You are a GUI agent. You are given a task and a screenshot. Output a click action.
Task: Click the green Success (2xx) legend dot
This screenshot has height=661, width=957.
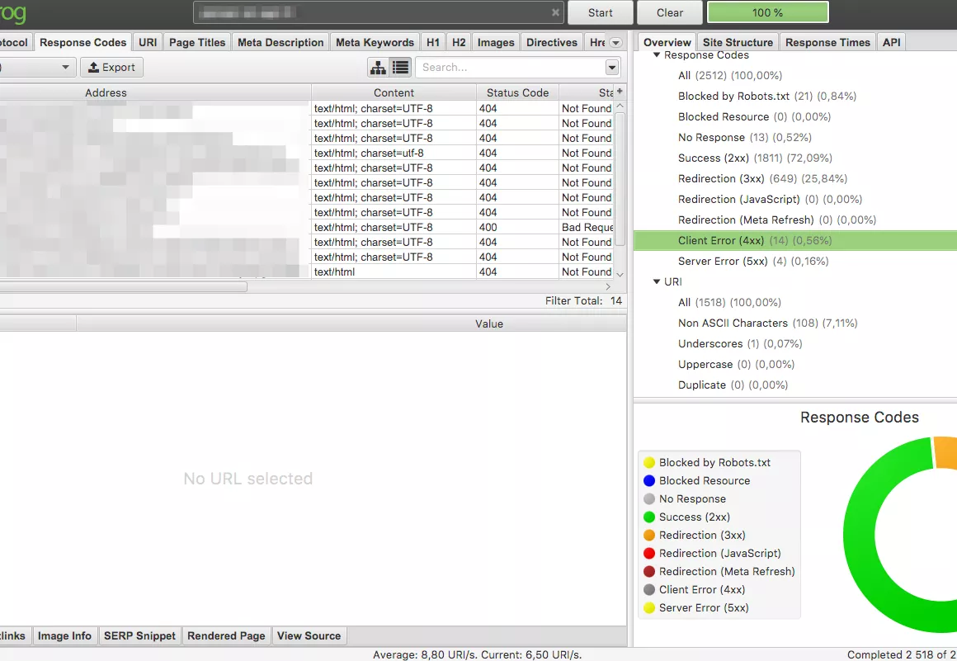tap(649, 517)
